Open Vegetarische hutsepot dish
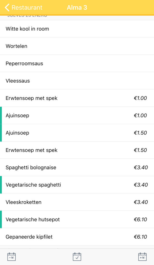 tap(77, 219)
